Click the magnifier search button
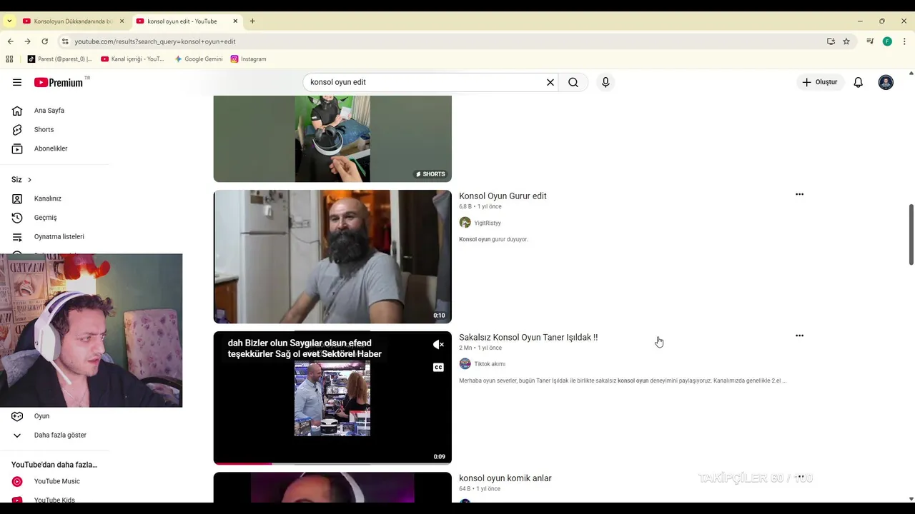Screen dimensions: 915x514 (x=573, y=82)
